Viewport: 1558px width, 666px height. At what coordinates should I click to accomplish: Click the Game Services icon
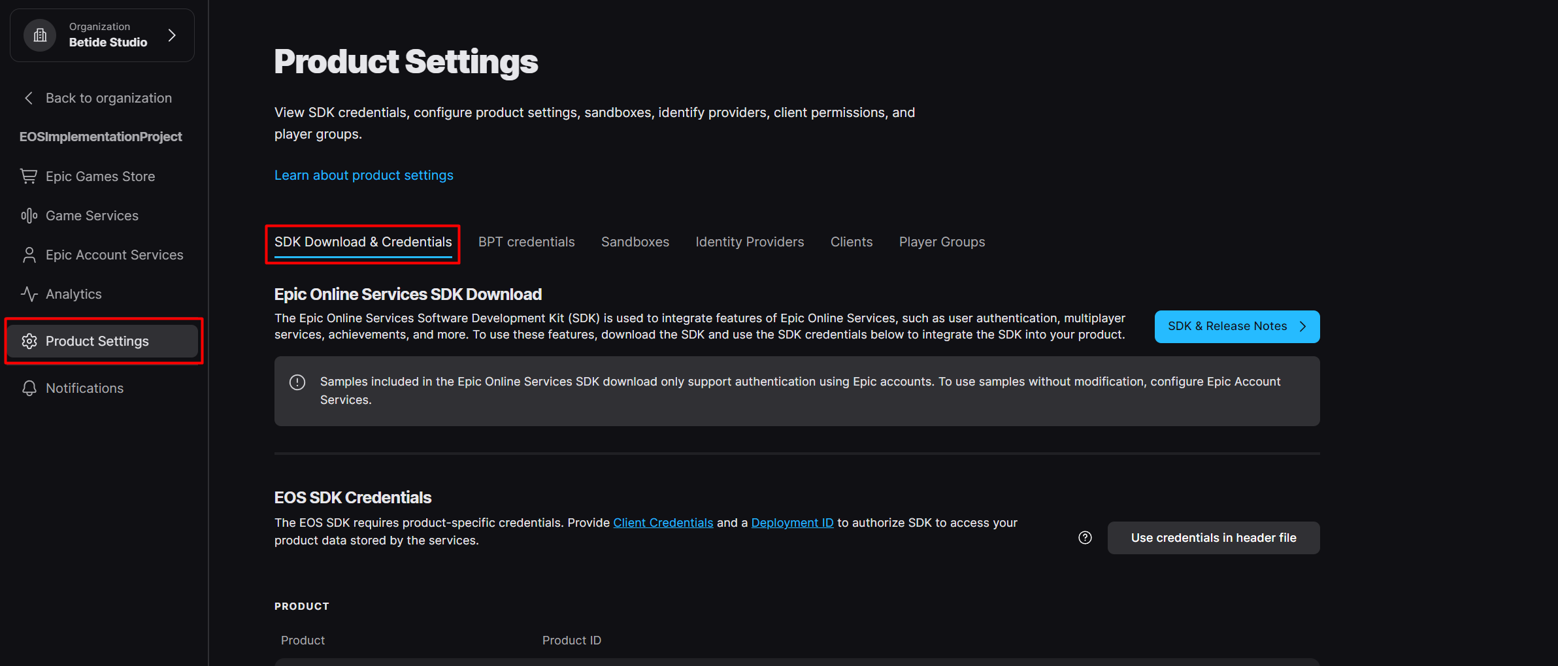point(29,216)
